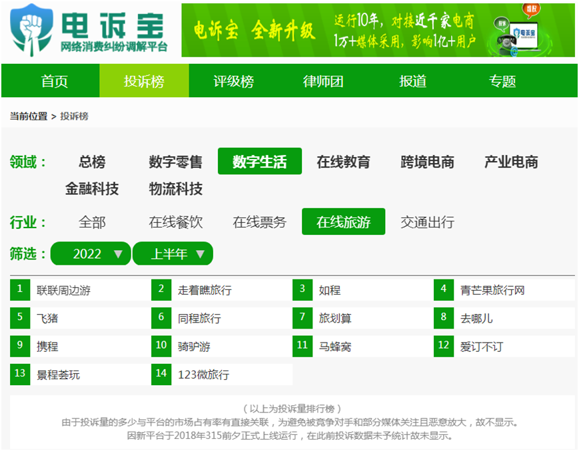
Task: Open rank 6 同程旅行
Action: tap(222, 318)
